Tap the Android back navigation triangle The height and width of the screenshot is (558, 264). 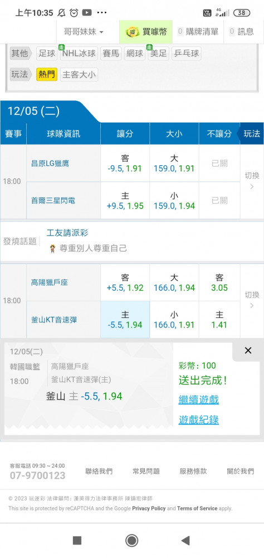pos(185,541)
